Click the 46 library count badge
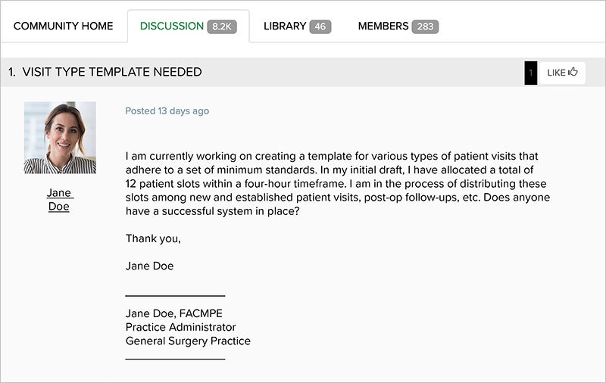The width and height of the screenshot is (606, 383). click(320, 26)
